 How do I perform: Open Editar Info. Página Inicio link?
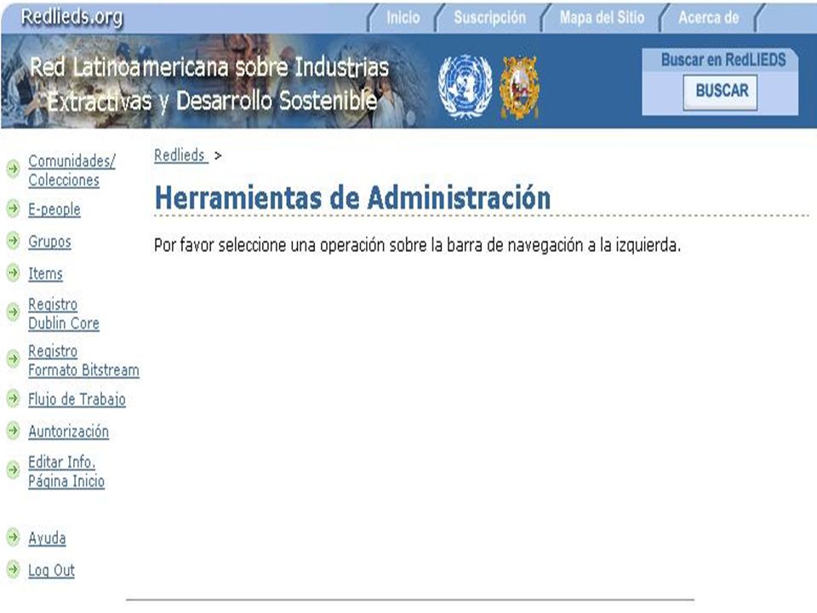tap(66, 472)
